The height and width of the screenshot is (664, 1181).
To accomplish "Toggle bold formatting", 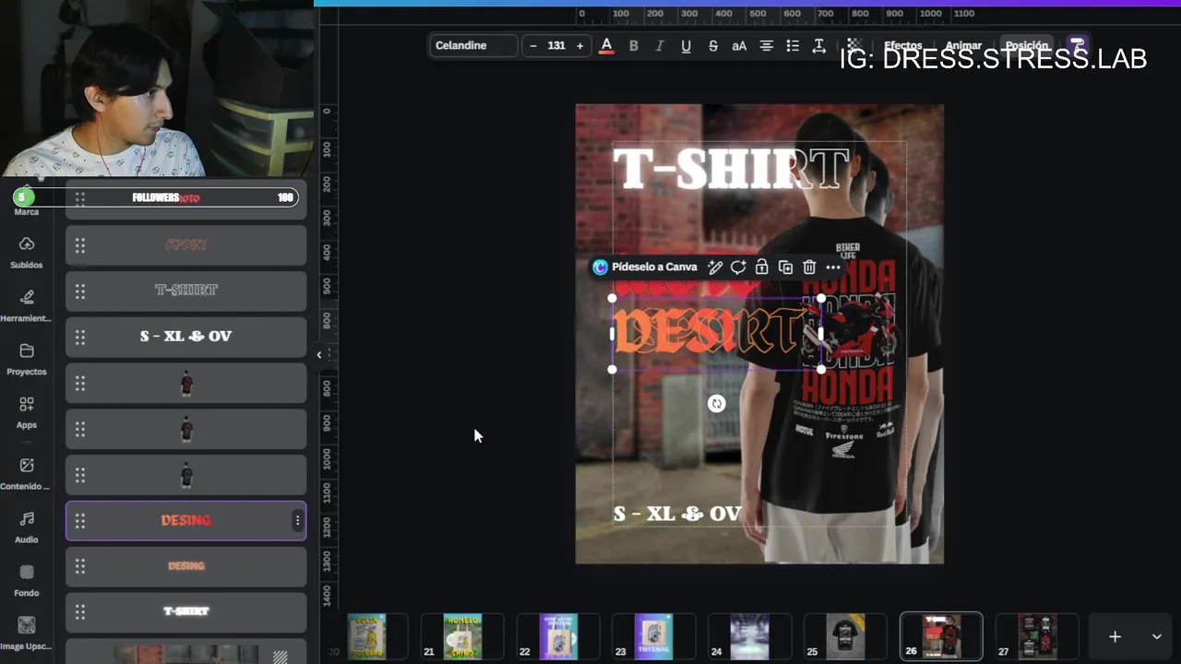I will click(633, 45).
